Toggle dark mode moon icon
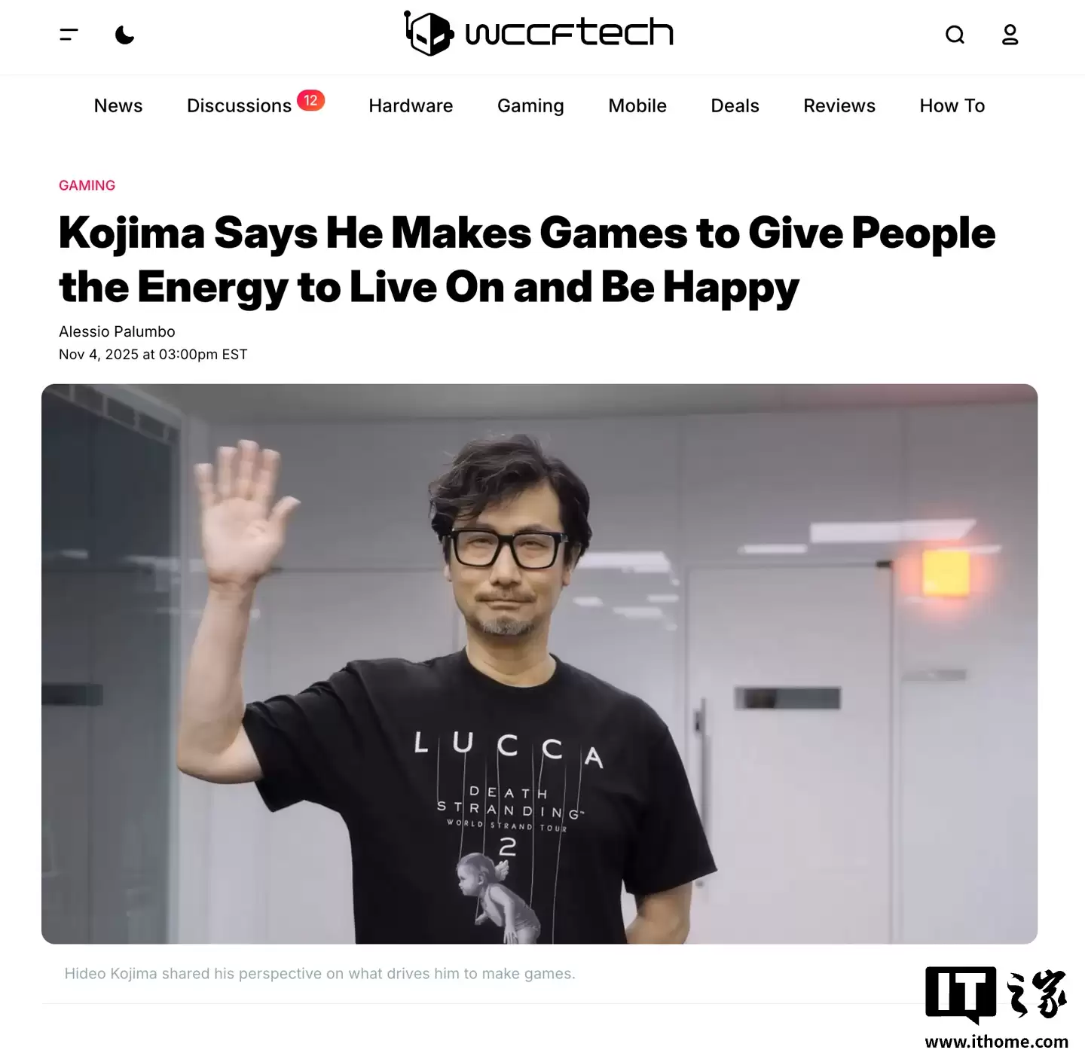The image size is (1085, 1062). (x=125, y=35)
